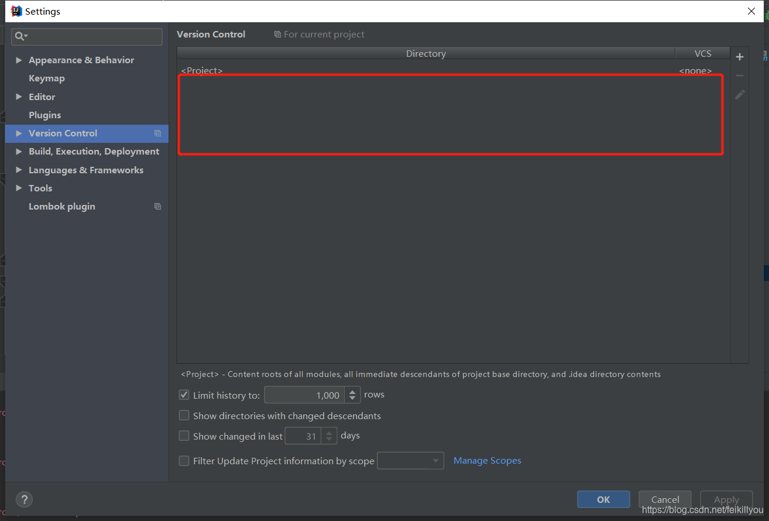The width and height of the screenshot is (769, 521).
Task: Open the scope selection combo box
Action: pyautogui.click(x=410, y=461)
